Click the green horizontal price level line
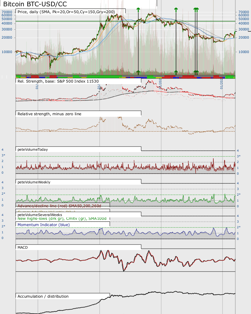 click(x=125, y=21)
